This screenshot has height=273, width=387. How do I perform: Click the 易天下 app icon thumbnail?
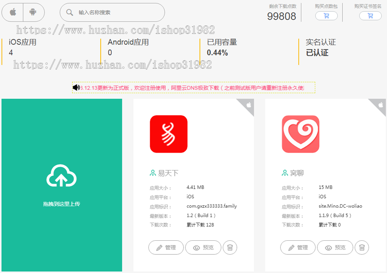coord(169,134)
